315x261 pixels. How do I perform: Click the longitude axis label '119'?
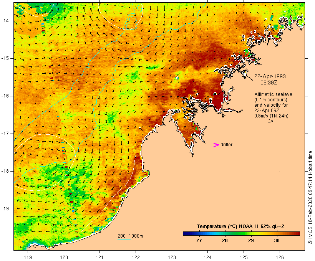coord(28,257)
